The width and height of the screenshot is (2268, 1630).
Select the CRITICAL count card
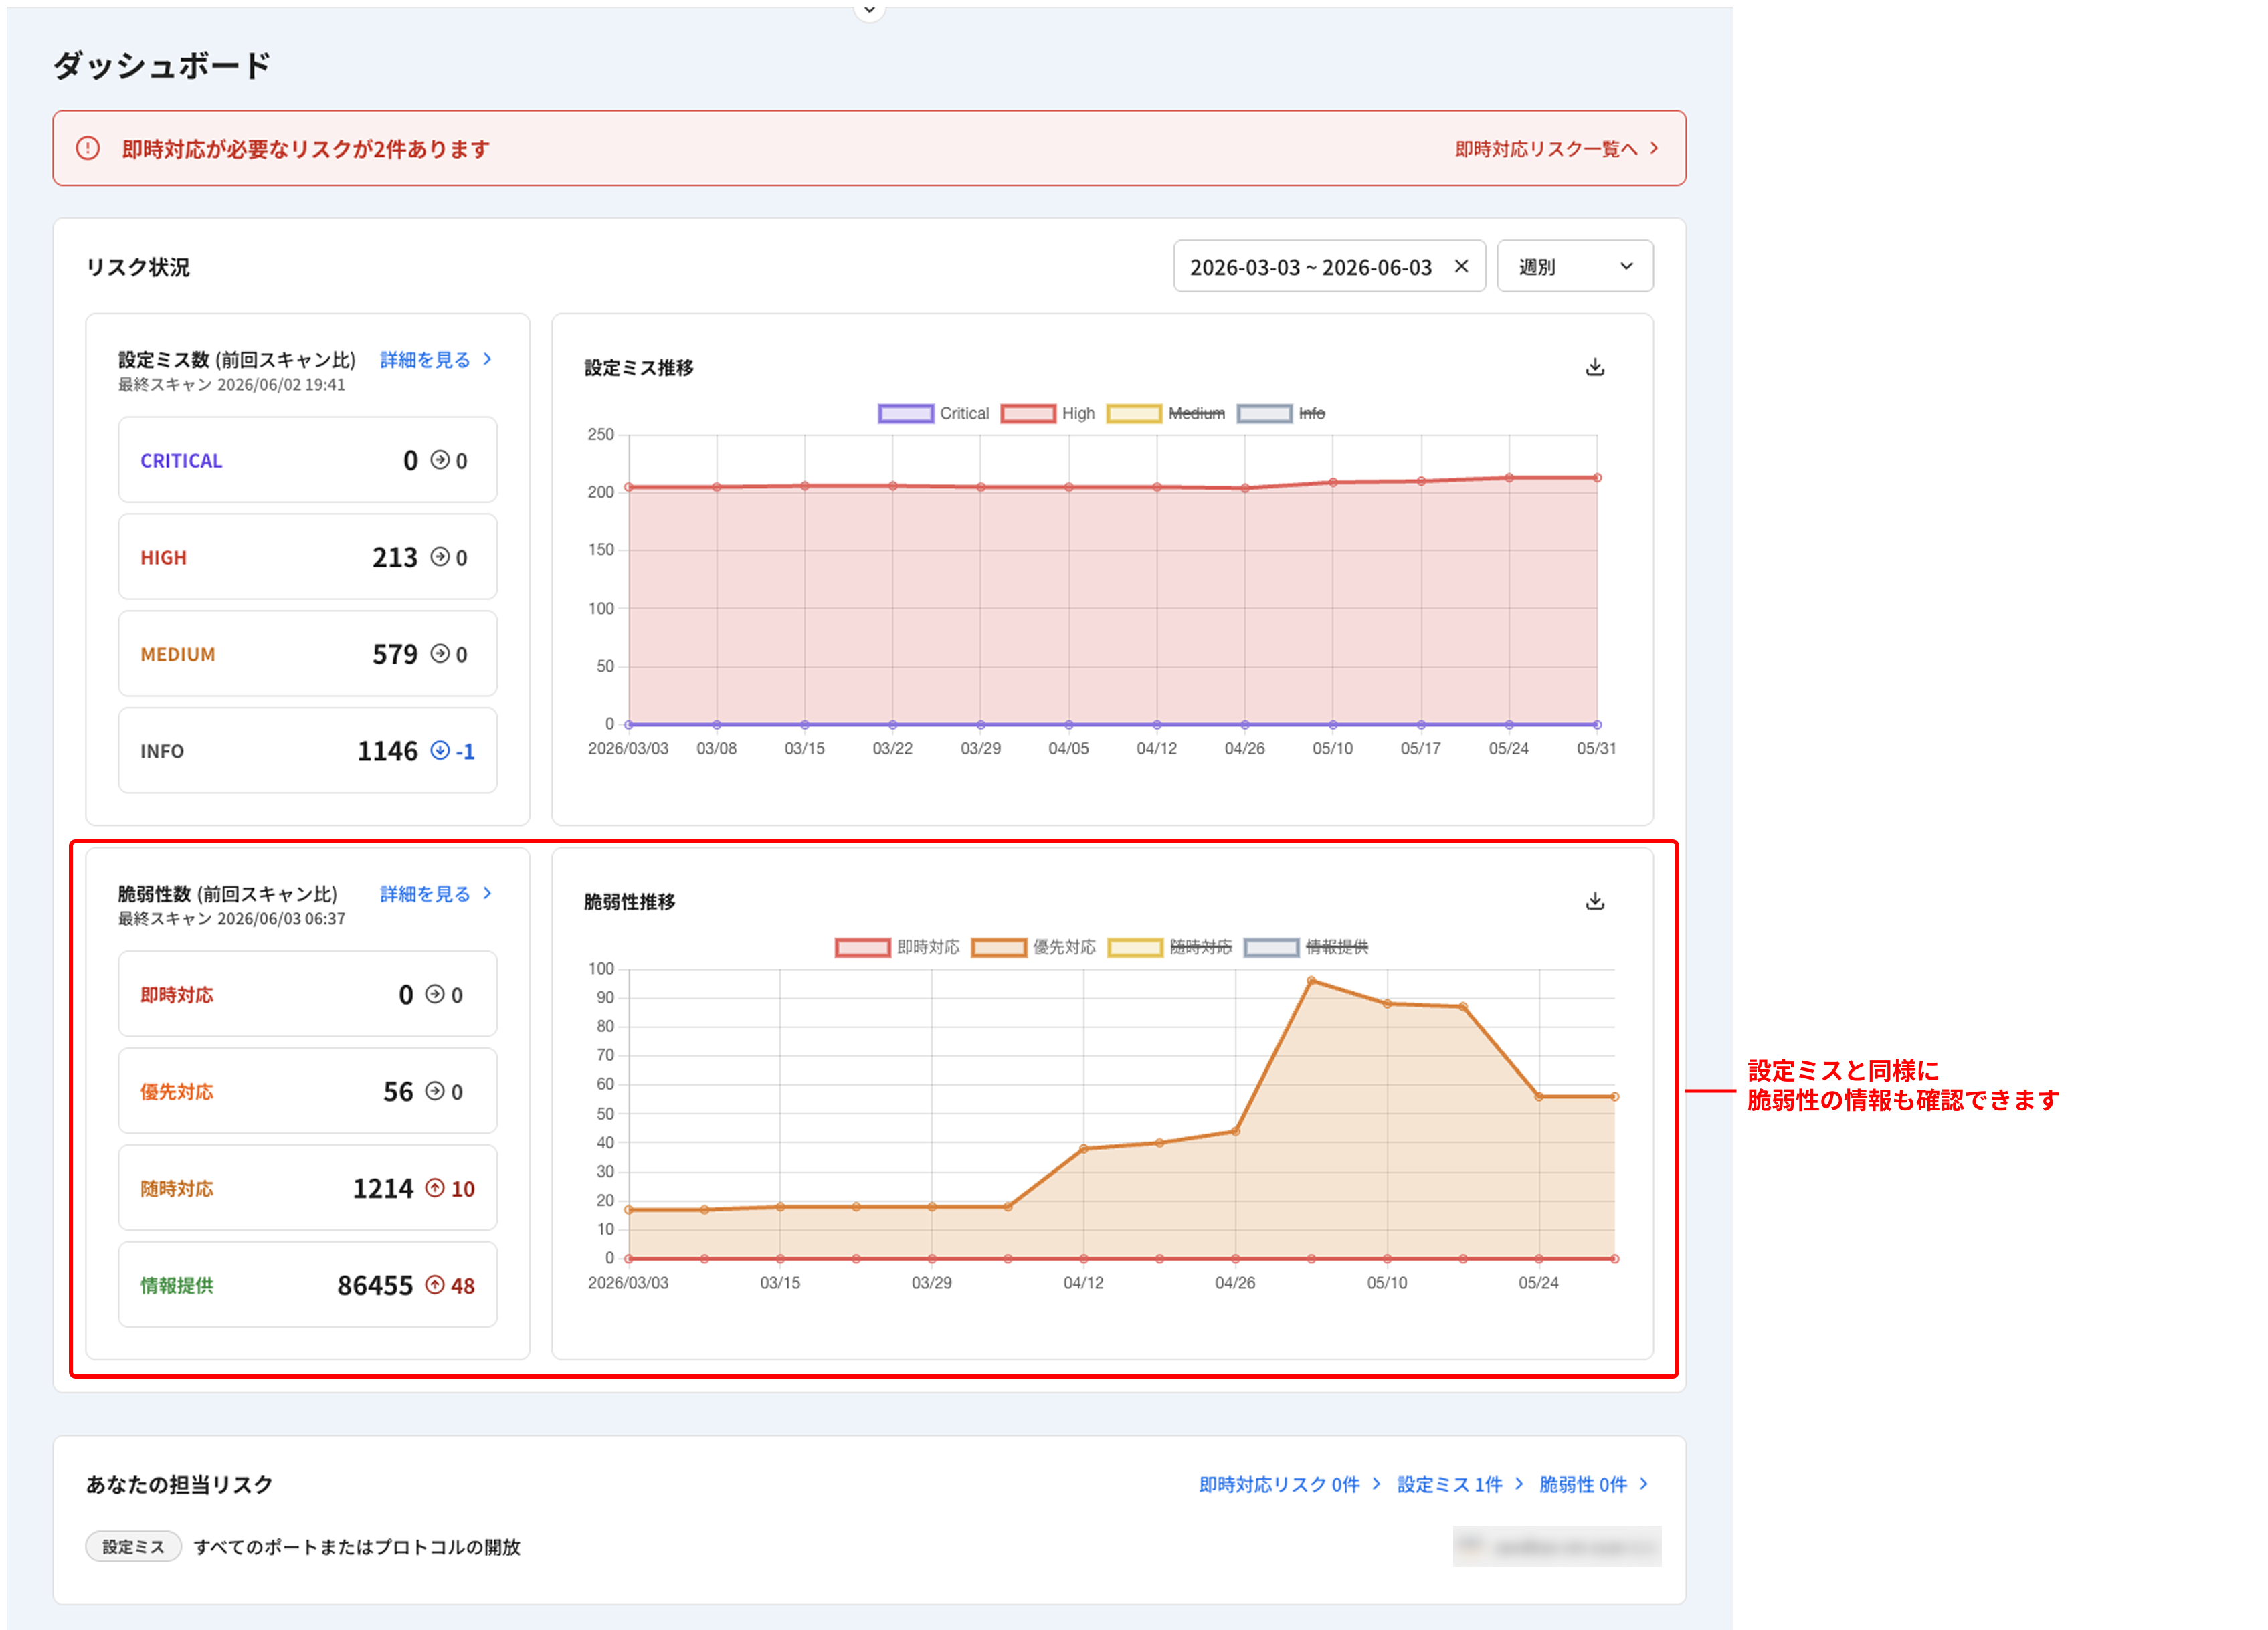[x=308, y=460]
